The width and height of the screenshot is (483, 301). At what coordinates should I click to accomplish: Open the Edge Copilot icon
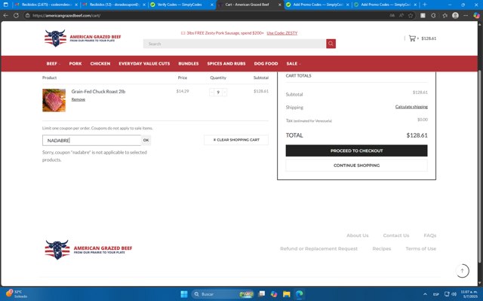pos(476,15)
